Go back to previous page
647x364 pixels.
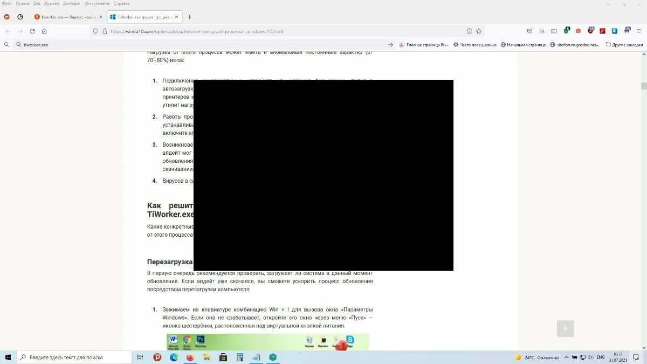tap(8, 31)
